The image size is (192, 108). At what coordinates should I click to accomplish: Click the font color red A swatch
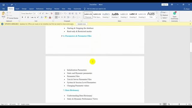tap(50, 17)
